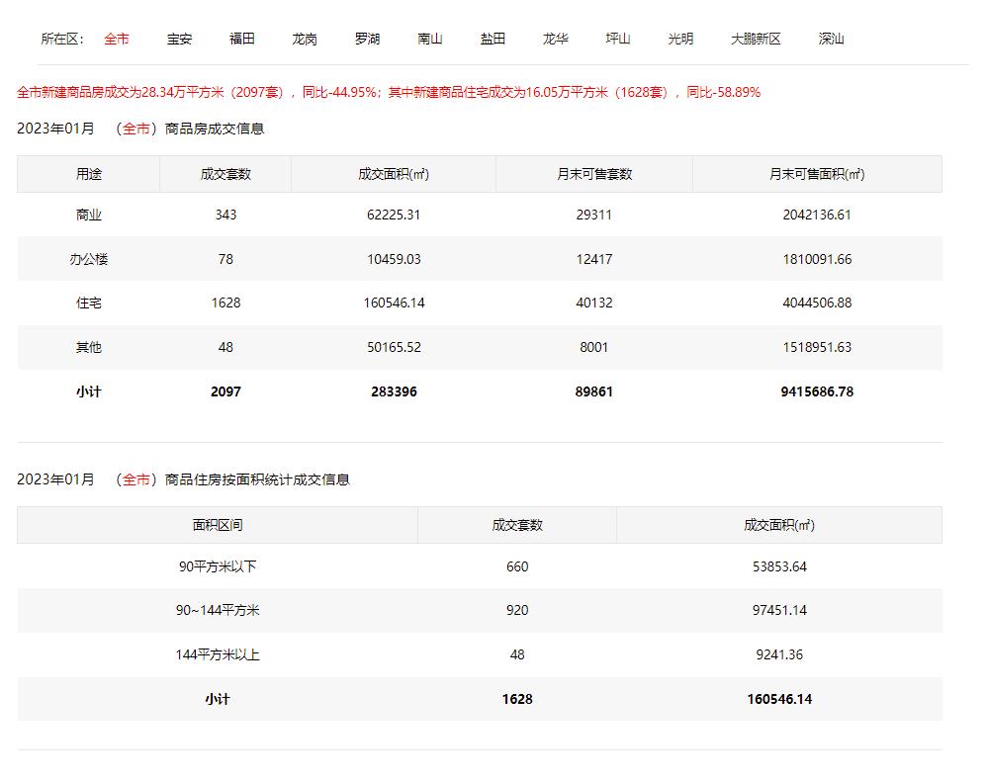Open the 龙华 district view
988x780 pixels.
[556, 39]
